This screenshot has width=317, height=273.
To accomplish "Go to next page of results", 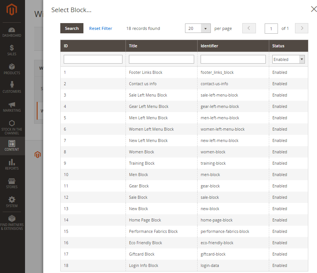I will pyautogui.click(x=301, y=28).
